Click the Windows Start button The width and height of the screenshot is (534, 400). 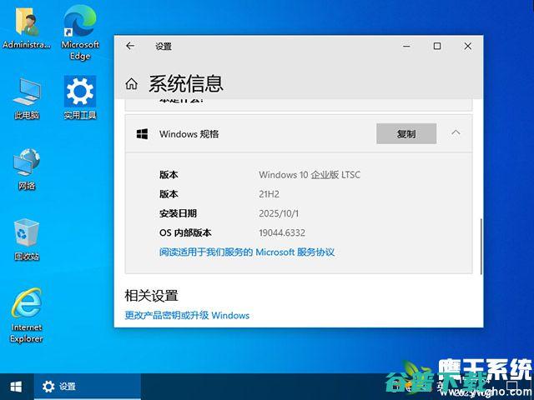pos(16,387)
